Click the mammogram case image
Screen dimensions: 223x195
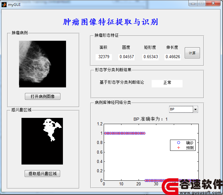[x=43, y=64]
